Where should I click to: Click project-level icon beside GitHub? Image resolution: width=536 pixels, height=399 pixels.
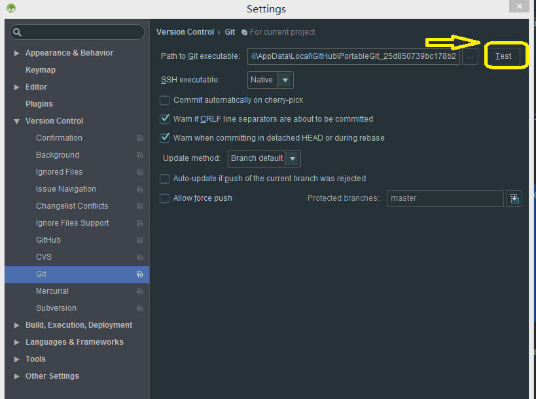pyautogui.click(x=139, y=241)
